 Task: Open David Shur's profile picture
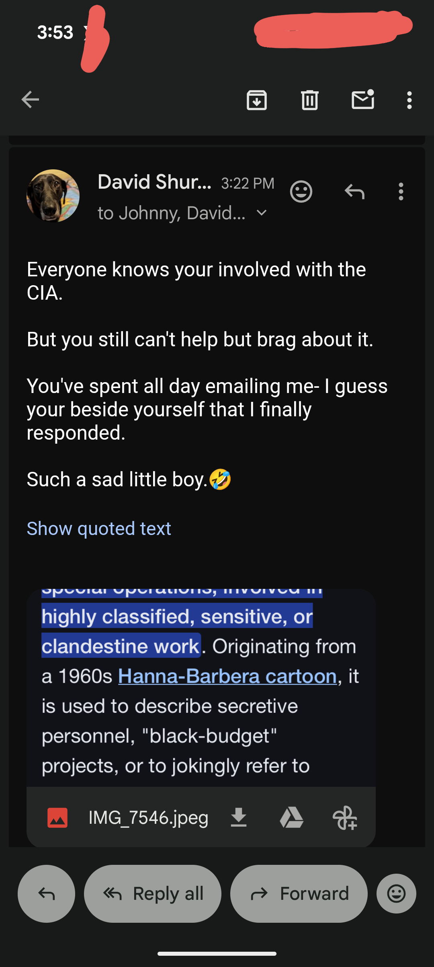tap(53, 196)
